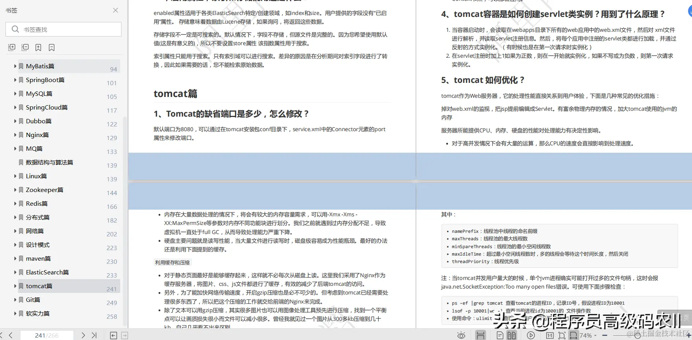The image size is (692, 340).
Task: Click bookmark flag icon beside Redis篇
Action: [x=21, y=203]
